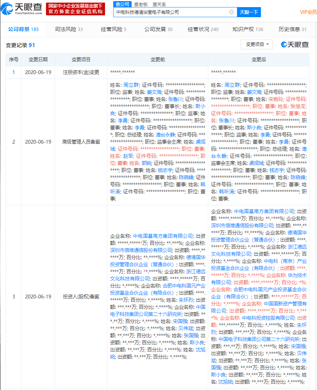Open 中电国基南方集团有限公司 link in 变更前

(x=163, y=236)
